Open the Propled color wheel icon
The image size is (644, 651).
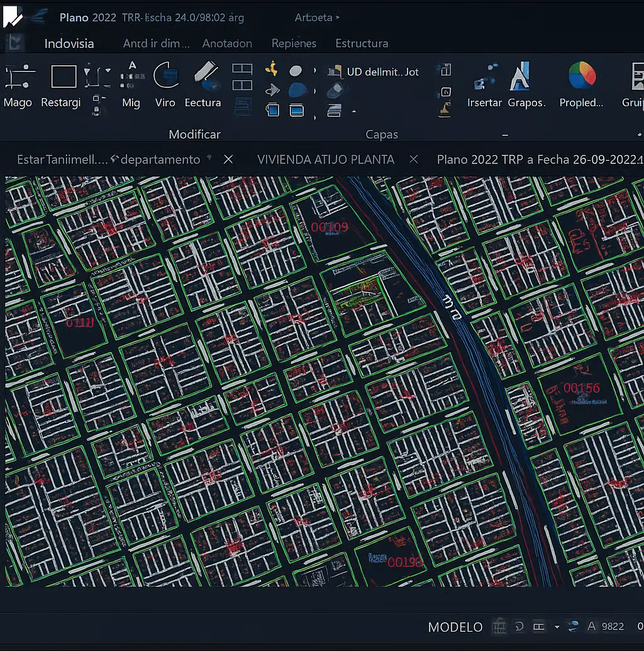tap(582, 75)
